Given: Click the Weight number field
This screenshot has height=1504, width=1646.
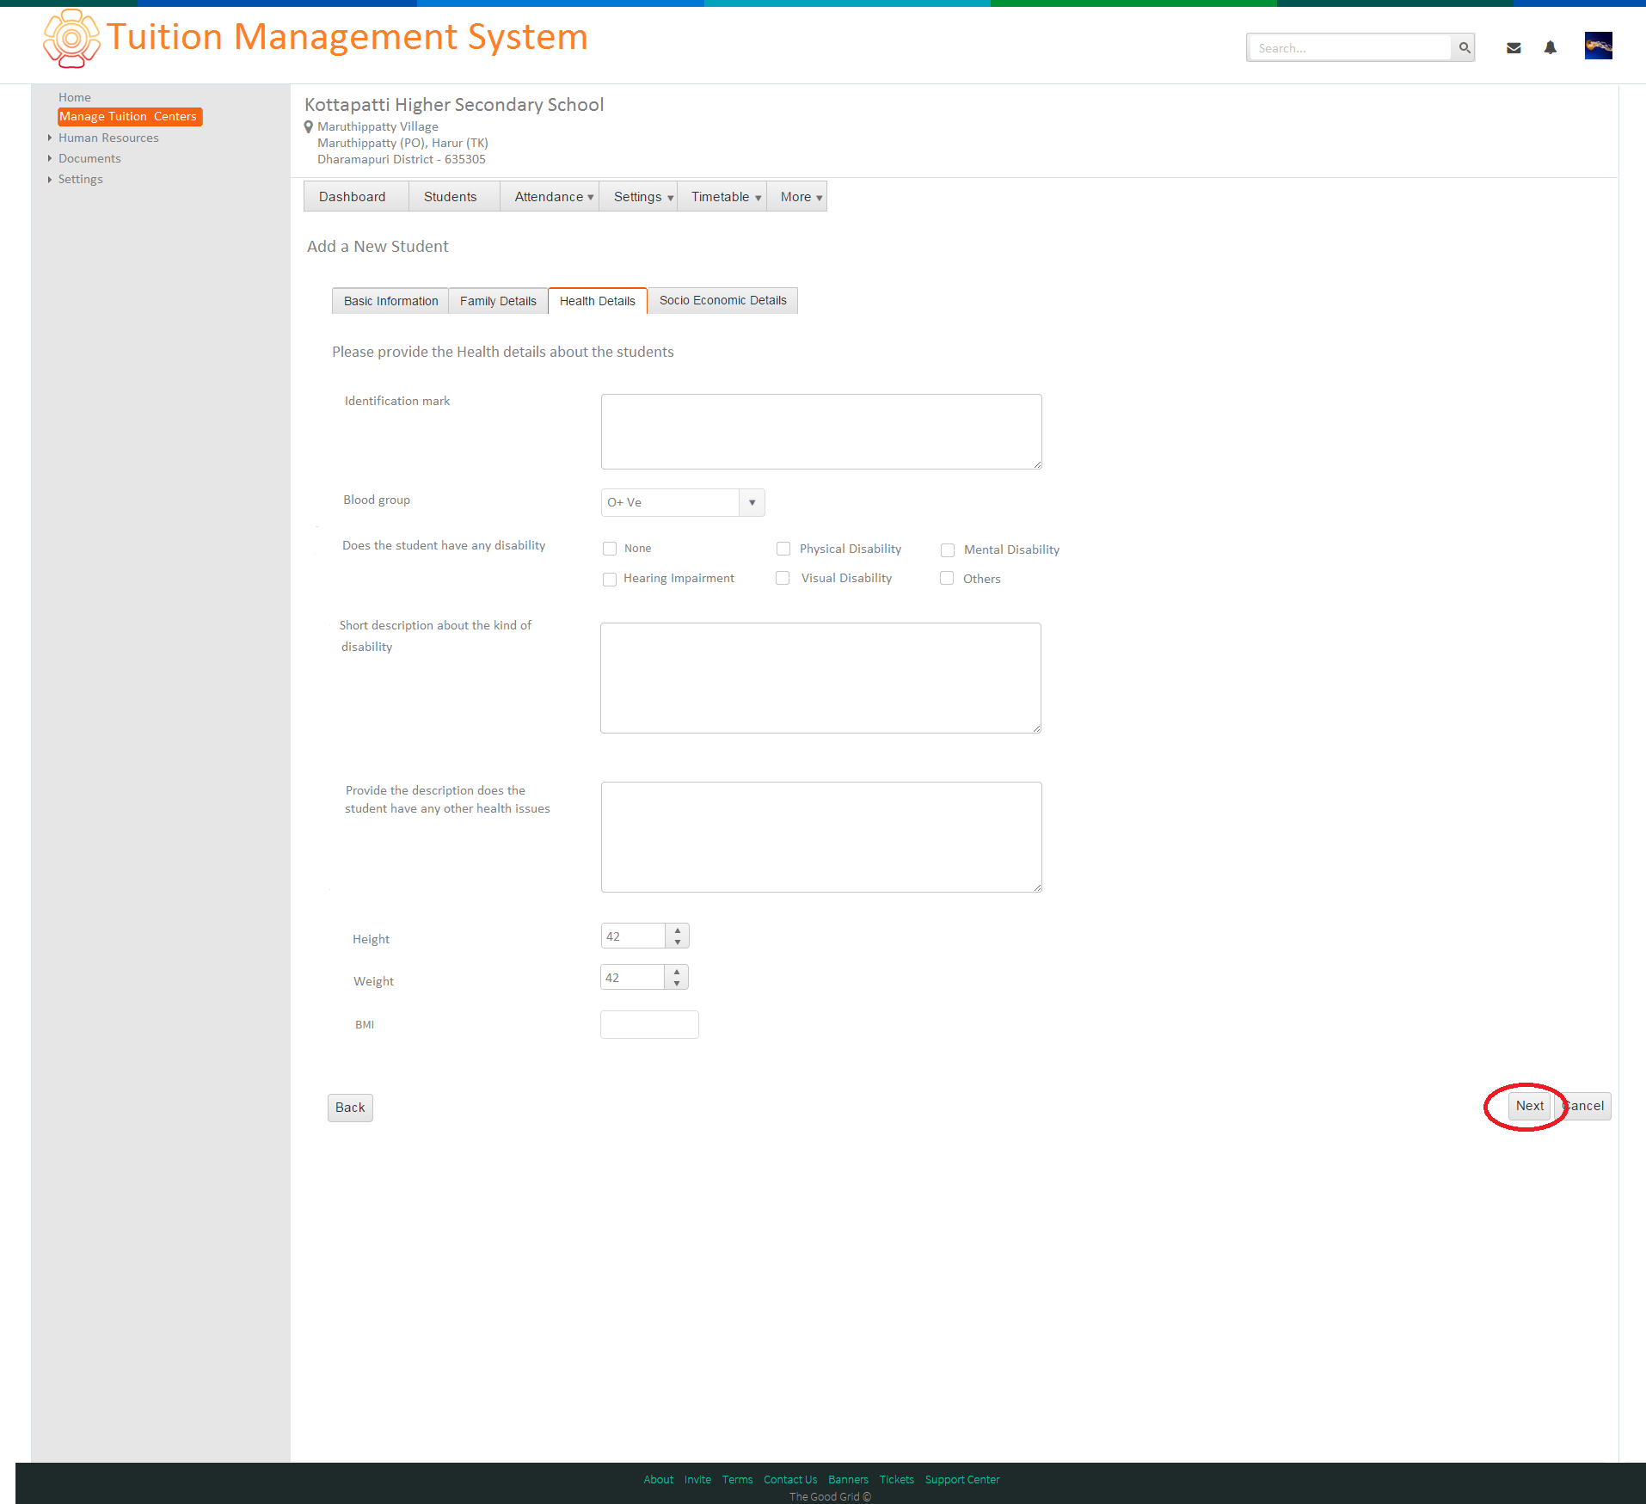Looking at the screenshot, I should (x=633, y=977).
